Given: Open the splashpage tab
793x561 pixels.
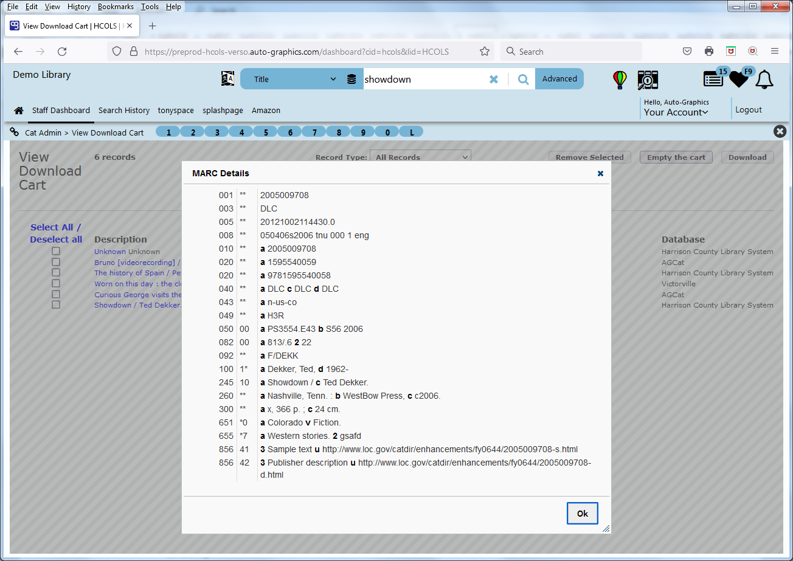Looking at the screenshot, I should click(223, 111).
